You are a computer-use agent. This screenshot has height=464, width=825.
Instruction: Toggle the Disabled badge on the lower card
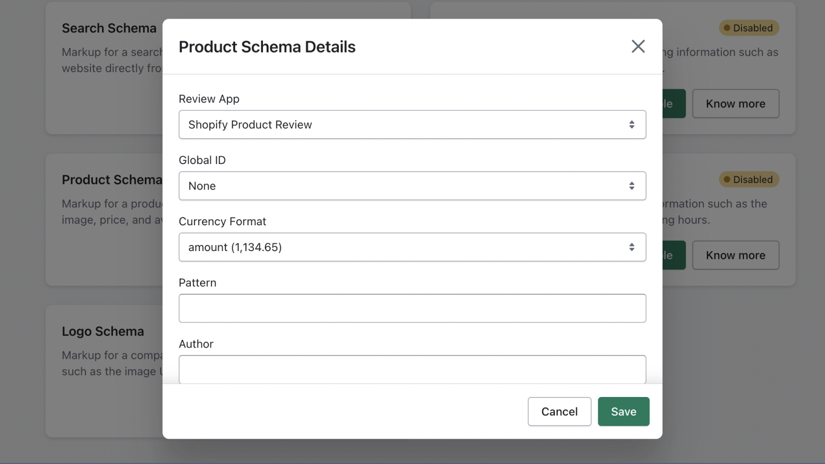pyautogui.click(x=749, y=179)
